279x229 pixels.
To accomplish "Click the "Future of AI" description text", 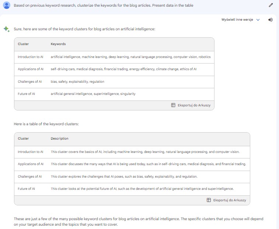I will coord(142,189).
